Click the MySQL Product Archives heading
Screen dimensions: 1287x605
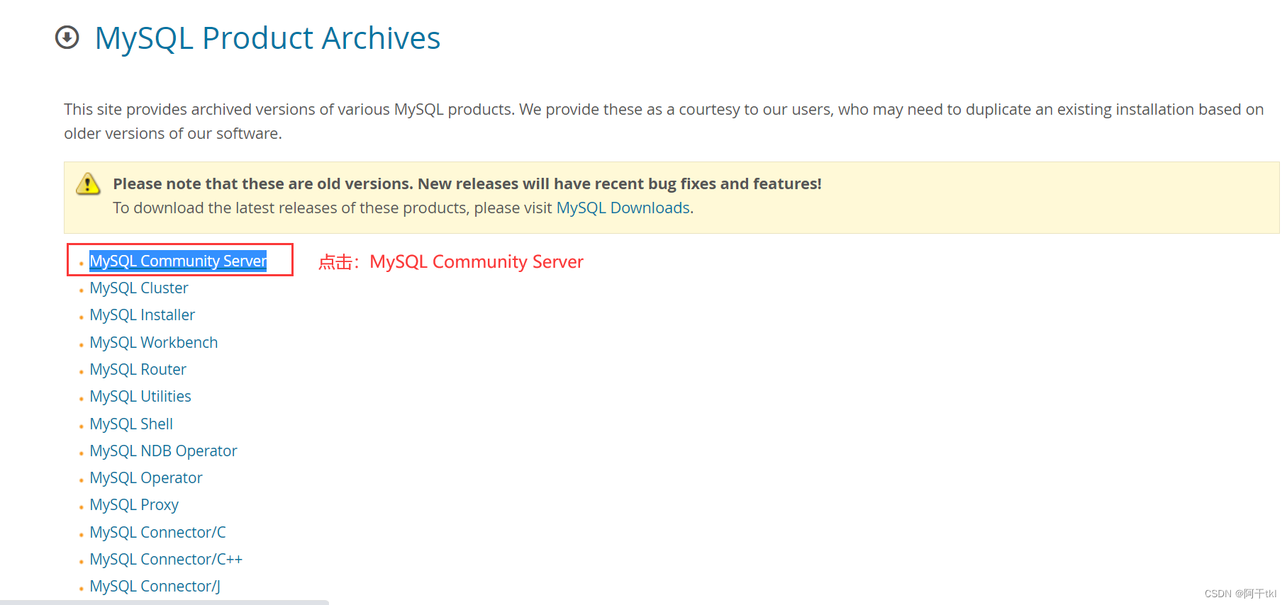coord(267,38)
